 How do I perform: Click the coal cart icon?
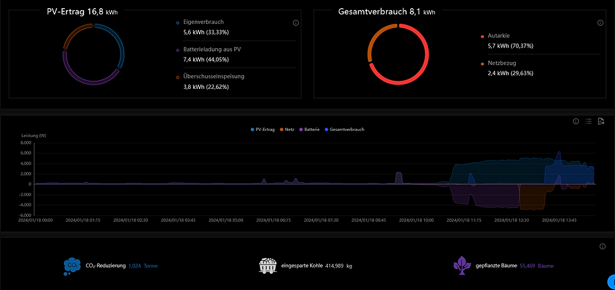click(268, 266)
